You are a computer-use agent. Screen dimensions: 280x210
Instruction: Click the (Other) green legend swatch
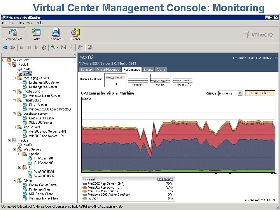85,198
